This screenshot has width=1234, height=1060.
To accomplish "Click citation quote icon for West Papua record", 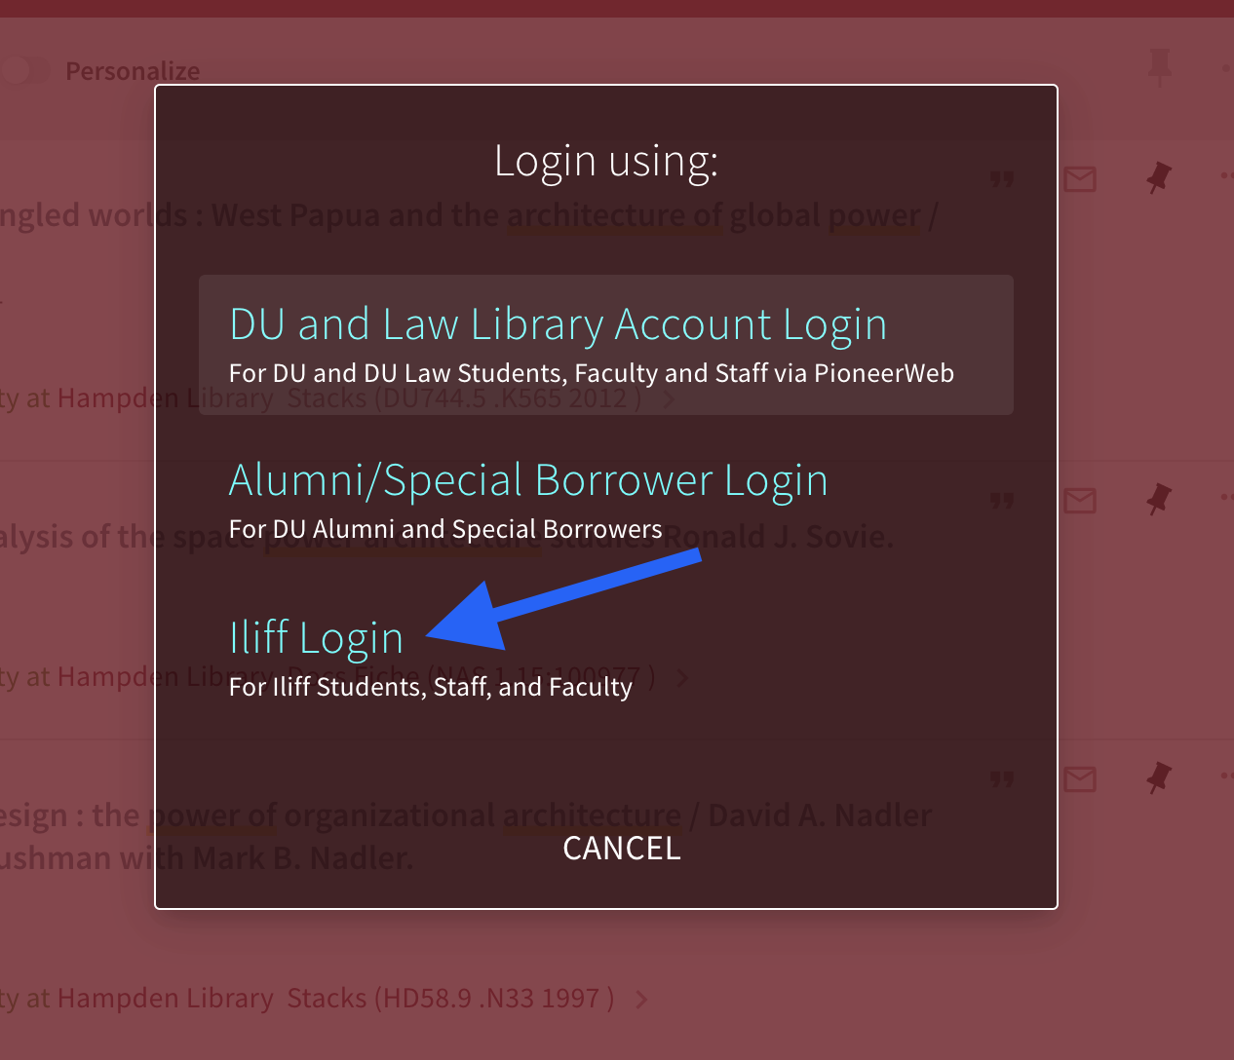I will 1002,179.
